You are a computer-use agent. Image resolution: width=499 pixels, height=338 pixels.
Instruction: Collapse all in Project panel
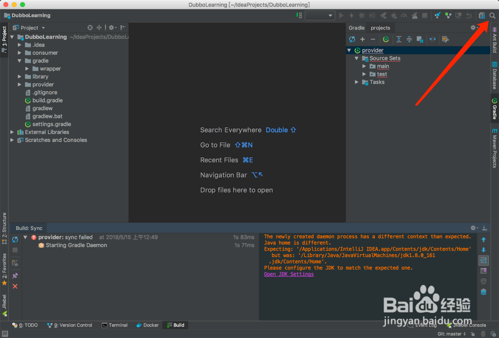(99, 27)
